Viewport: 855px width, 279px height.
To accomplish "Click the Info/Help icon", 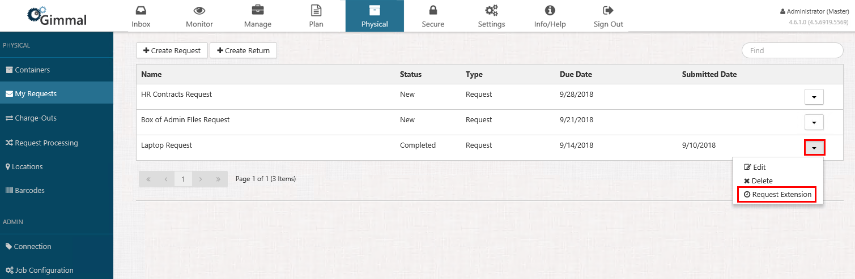I will pos(550,11).
